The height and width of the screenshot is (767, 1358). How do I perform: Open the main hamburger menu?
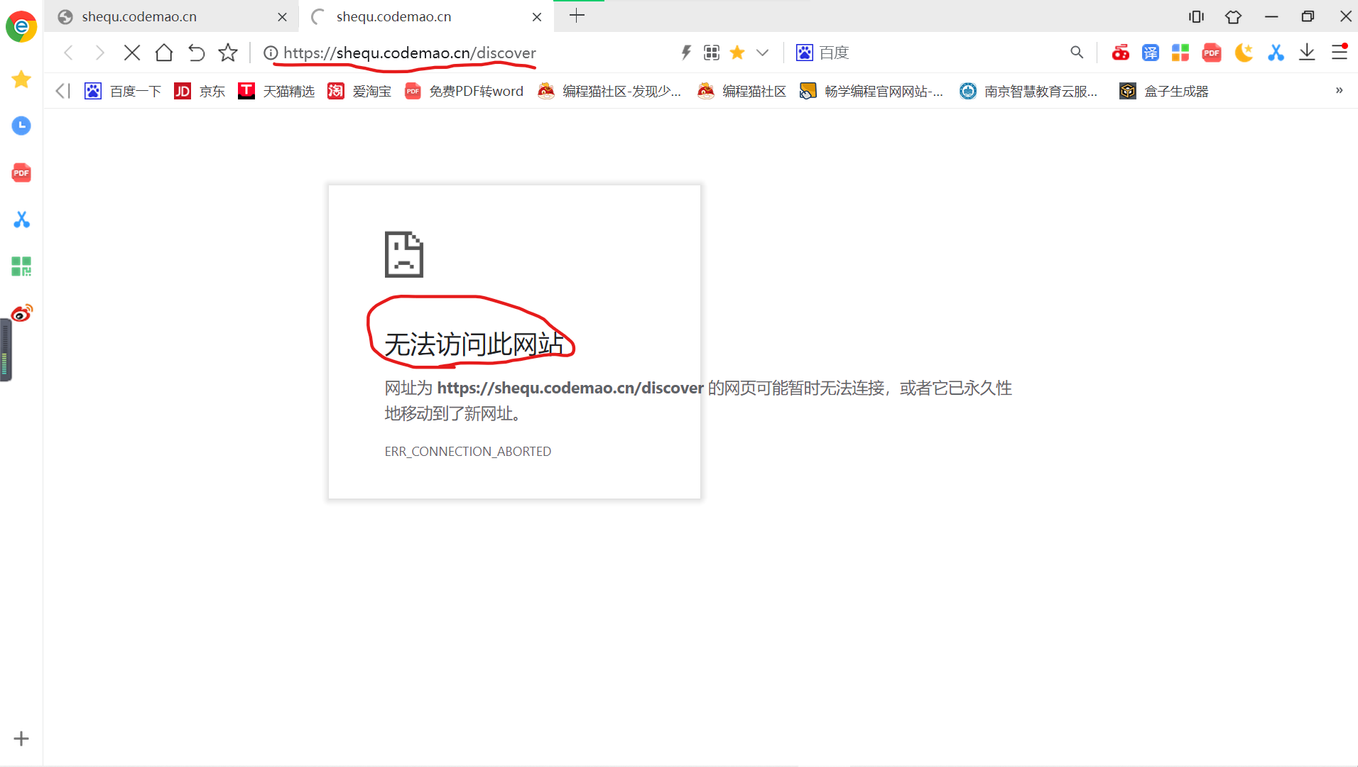tap(1339, 52)
